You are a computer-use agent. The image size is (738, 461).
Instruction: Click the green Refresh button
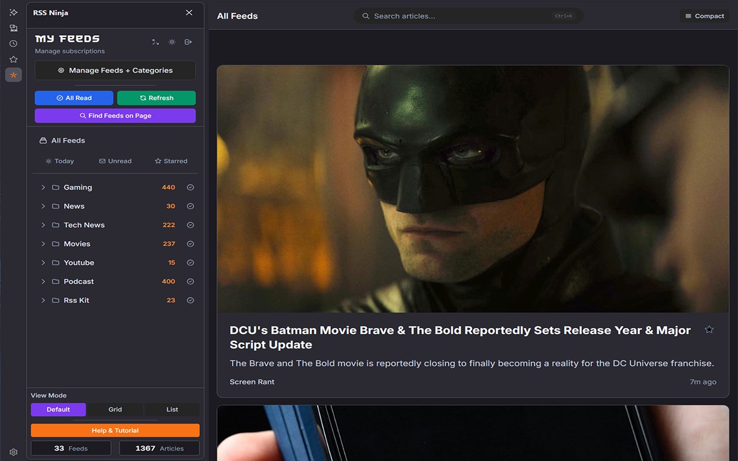(156, 98)
